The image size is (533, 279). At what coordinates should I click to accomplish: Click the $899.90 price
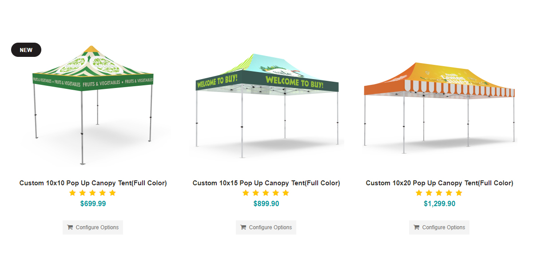(x=266, y=204)
